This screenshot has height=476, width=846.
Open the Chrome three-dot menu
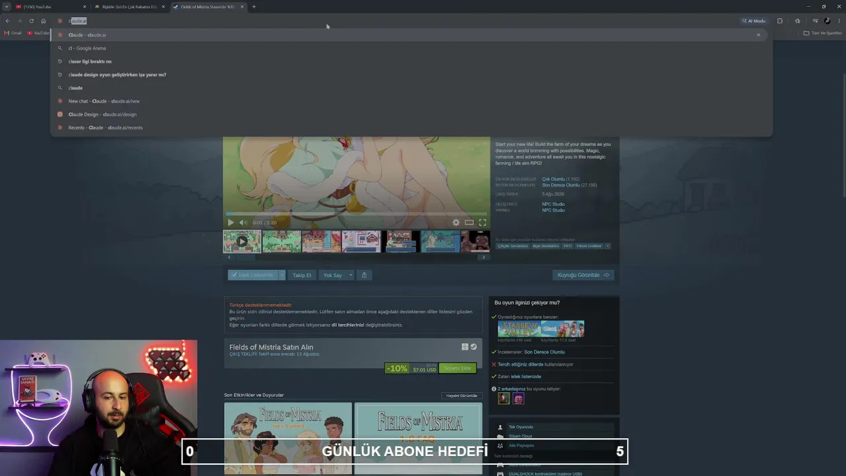pyautogui.click(x=840, y=21)
